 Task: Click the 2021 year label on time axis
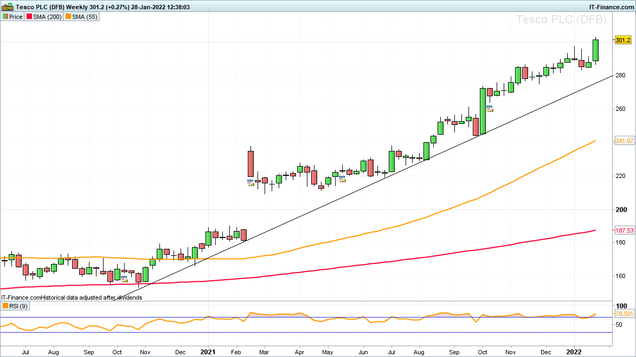coord(208,352)
